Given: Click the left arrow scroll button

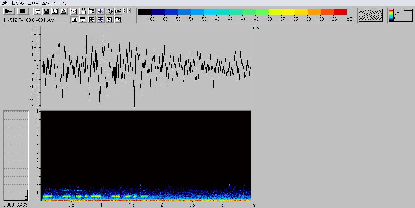Looking at the screenshot, I should (x=125, y=11).
